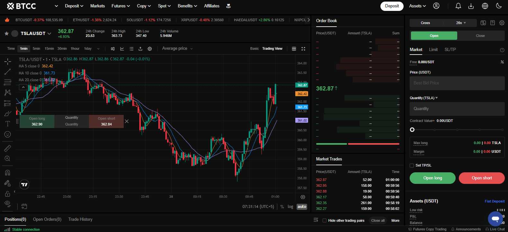Open the go-to-date calendar icon
The height and width of the screenshot is (232, 508).
click(24, 206)
